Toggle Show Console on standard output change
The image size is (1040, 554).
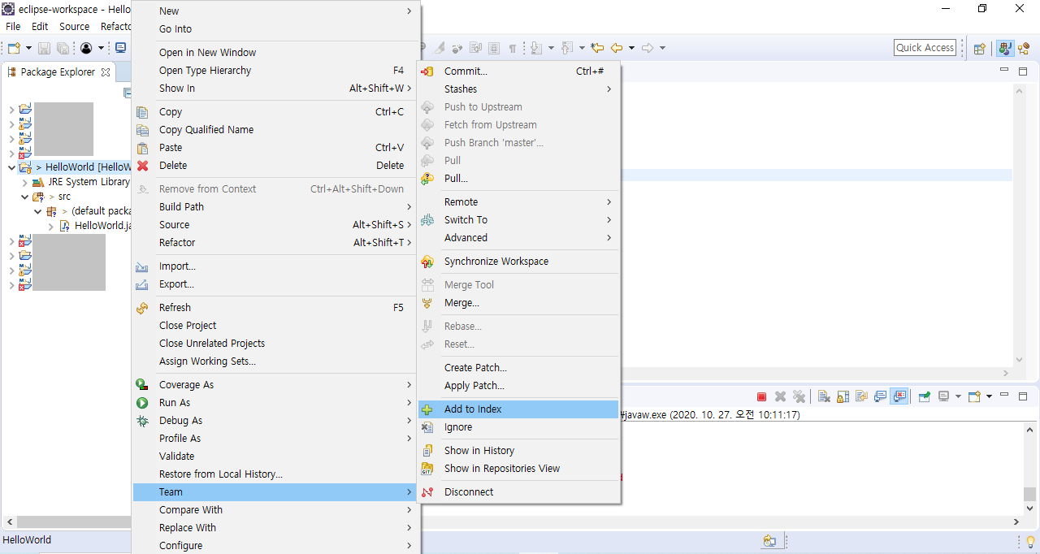click(880, 396)
